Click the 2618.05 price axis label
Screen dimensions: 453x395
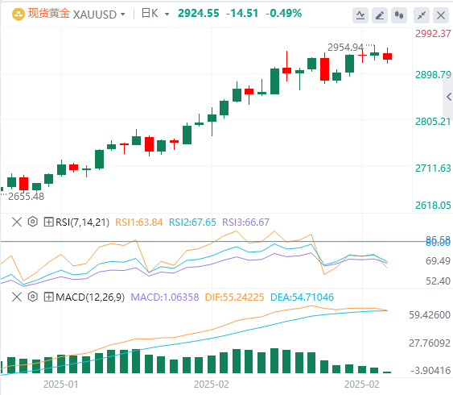(x=433, y=206)
